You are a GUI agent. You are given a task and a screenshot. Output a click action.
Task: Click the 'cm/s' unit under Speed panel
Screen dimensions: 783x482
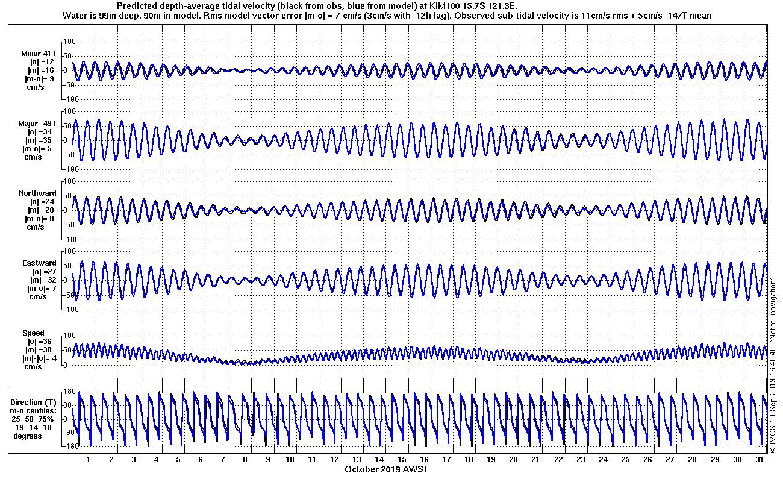[33, 367]
